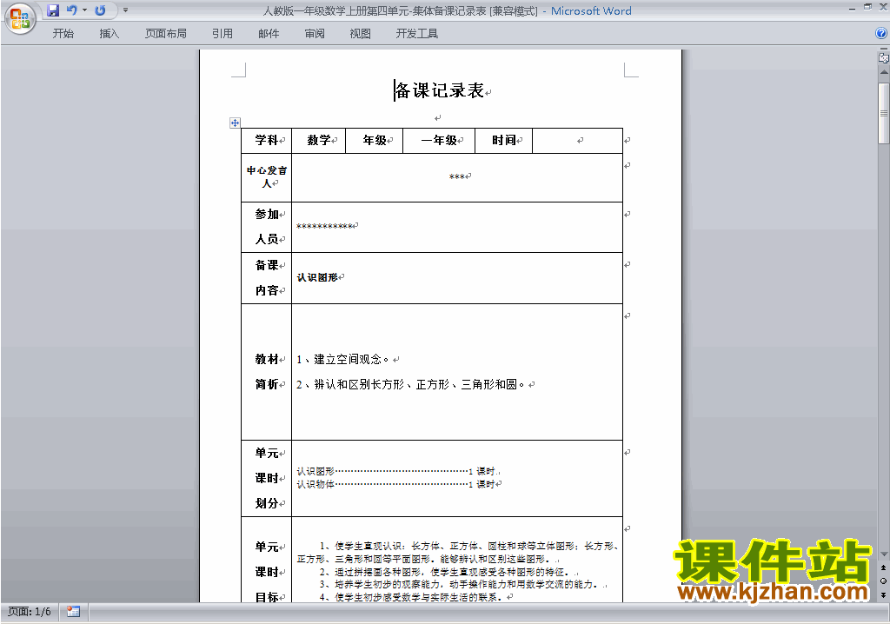This screenshot has height=624, width=890.
Task: Click the *** cell for 中心发言人
Action: pos(457,176)
